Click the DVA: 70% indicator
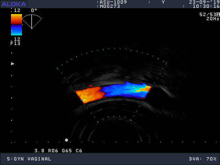Image resolution: width=220 pixels, height=165 pixels. [x=202, y=159]
